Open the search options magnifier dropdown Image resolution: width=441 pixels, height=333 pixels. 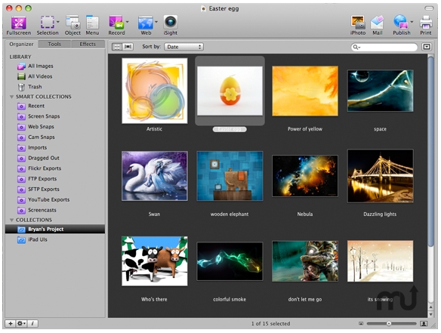click(x=356, y=48)
